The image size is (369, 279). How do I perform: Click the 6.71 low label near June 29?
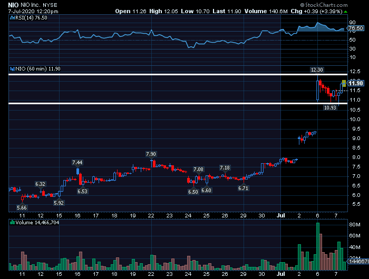[243, 188]
